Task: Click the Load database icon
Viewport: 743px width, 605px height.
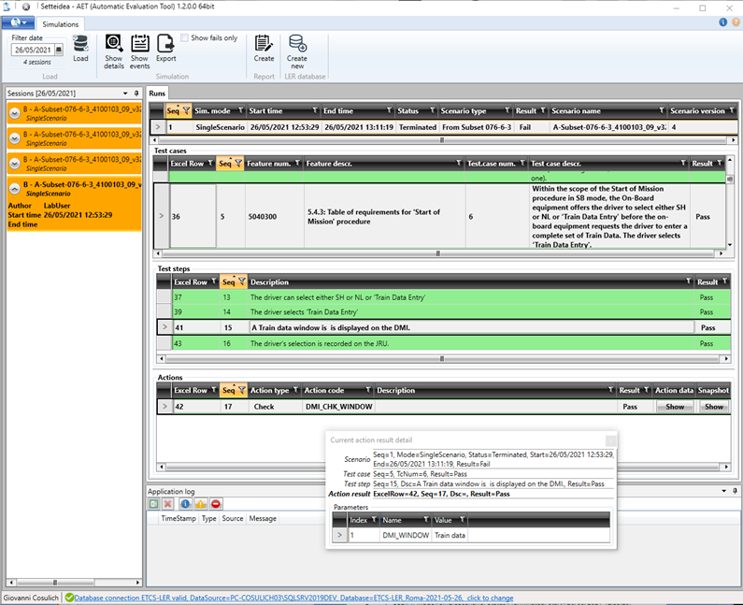Action: pyautogui.click(x=80, y=44)
